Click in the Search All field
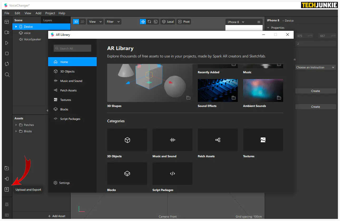Image resolution: width=340 pixels, height=221 pixels. coord(72,48)
